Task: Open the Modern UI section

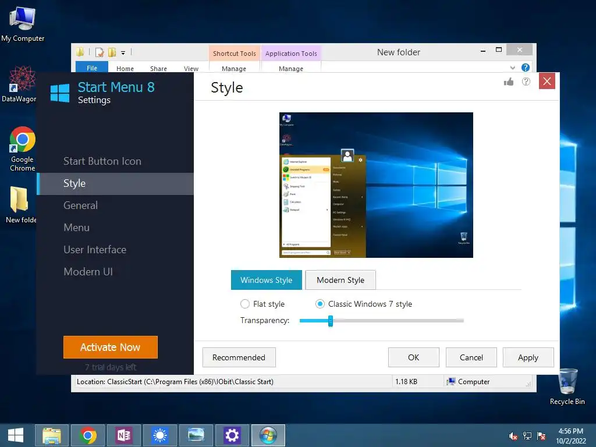Action: tap(88, 272)
